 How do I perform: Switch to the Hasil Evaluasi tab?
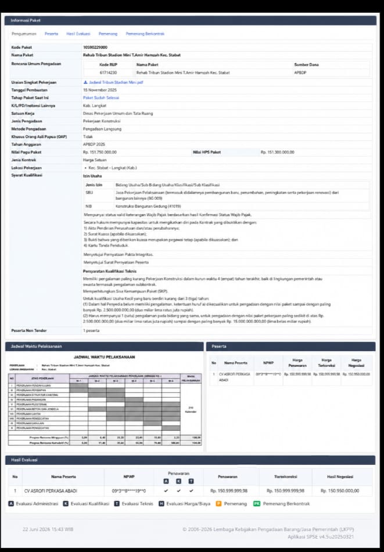78,34
